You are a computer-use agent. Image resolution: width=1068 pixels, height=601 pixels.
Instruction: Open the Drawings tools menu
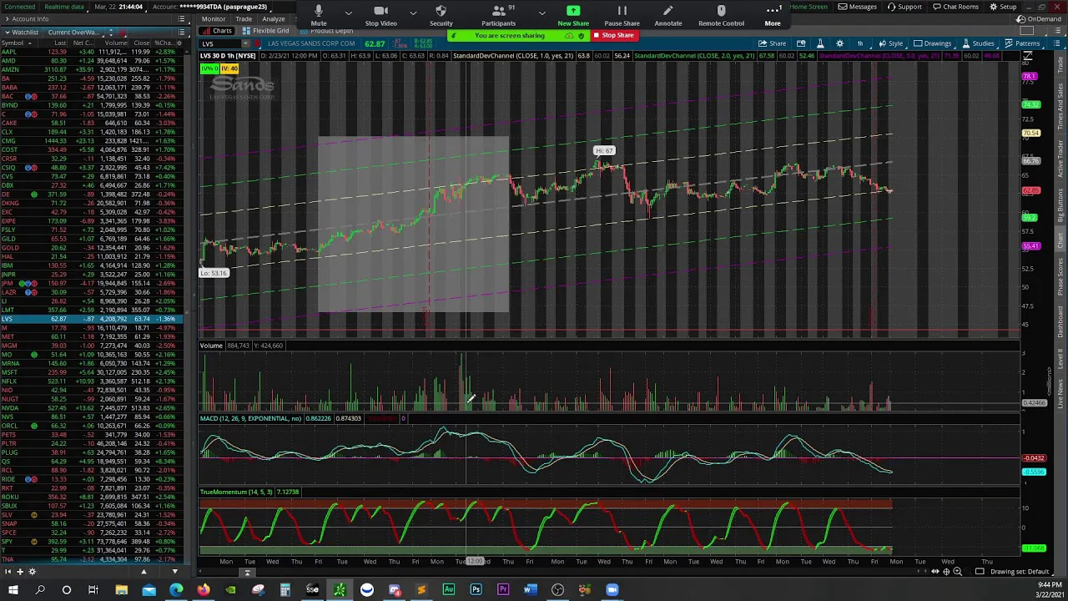pyautogui.click(x=932, y=43)
